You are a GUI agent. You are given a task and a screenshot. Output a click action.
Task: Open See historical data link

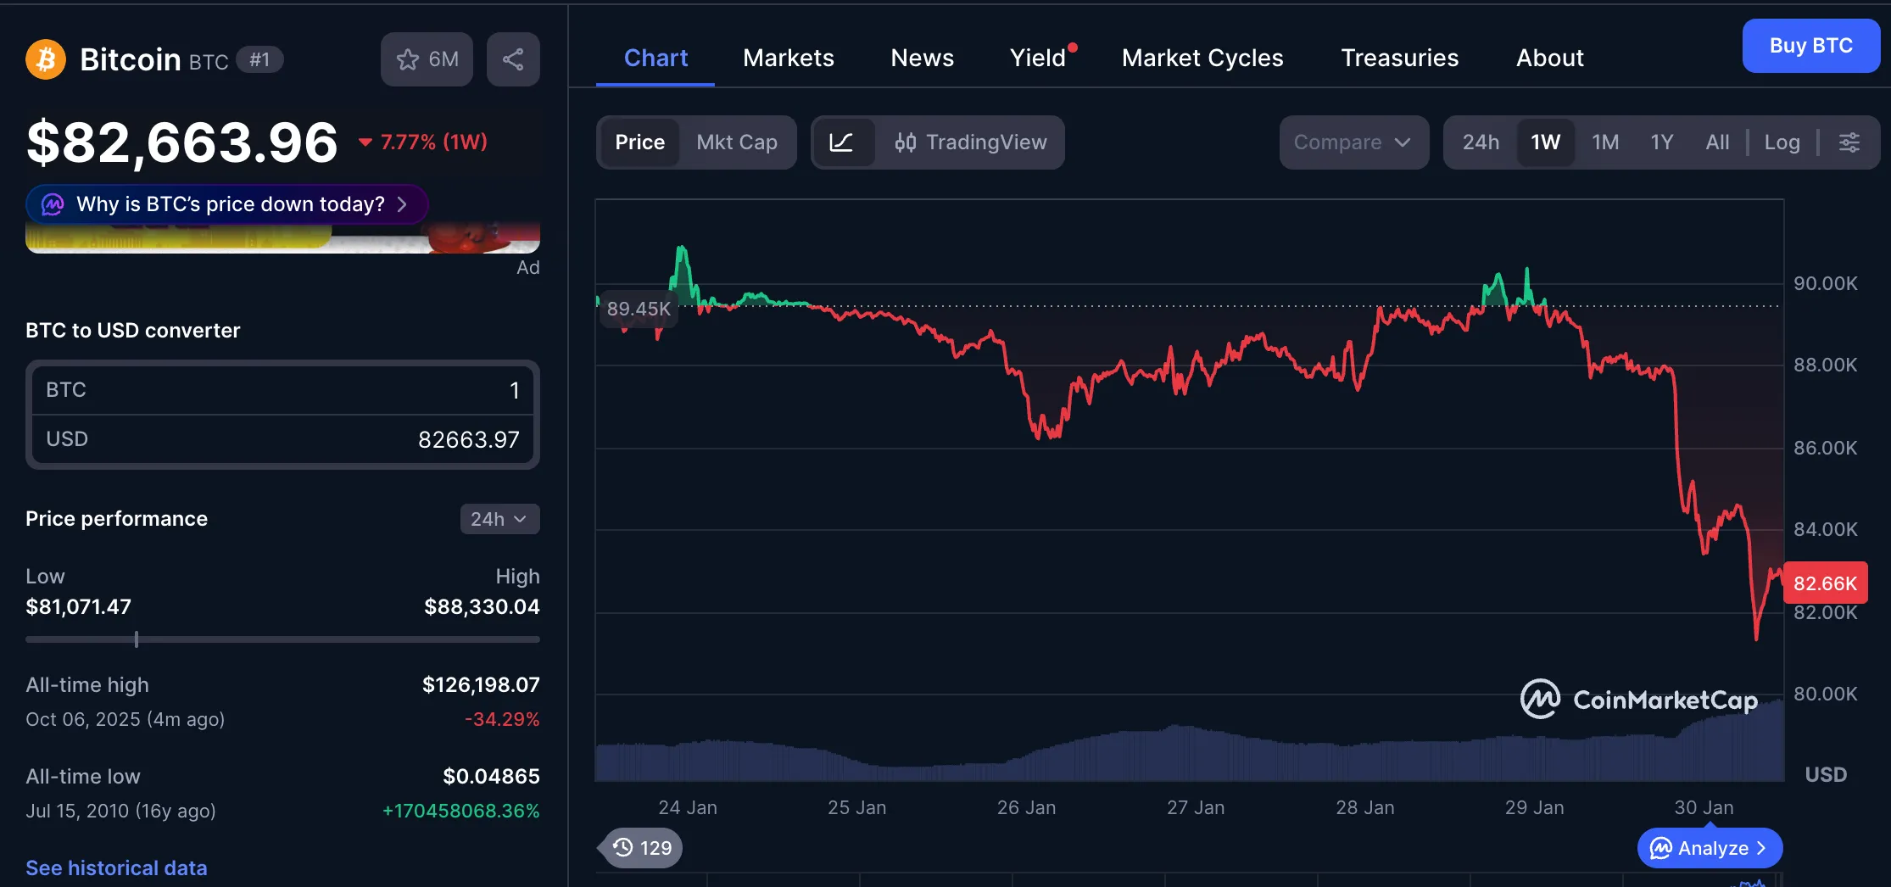(x=116, y=867)
